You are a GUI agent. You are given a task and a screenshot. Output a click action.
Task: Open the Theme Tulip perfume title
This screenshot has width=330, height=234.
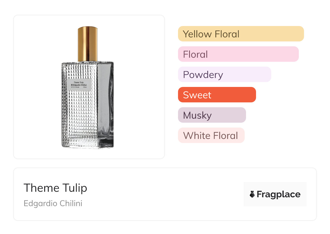pyautogui.click(x=56, y=188)
